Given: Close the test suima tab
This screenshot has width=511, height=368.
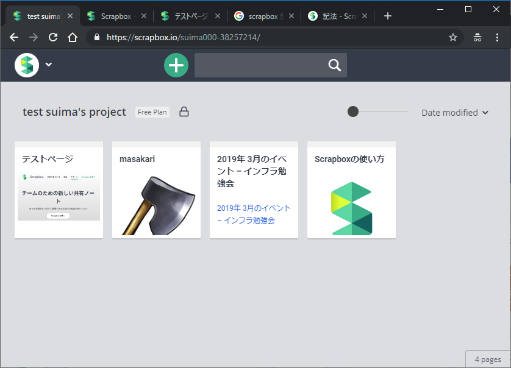Looking at the screenshot, I should pos(70,16).
